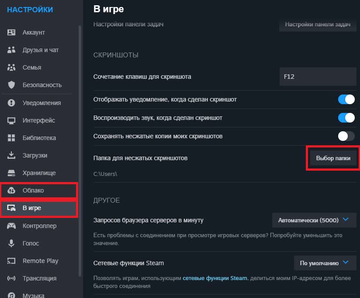The image size is (360, 298).
Task: Follow сетевые функции Steam link
Action: pos(215,278)
